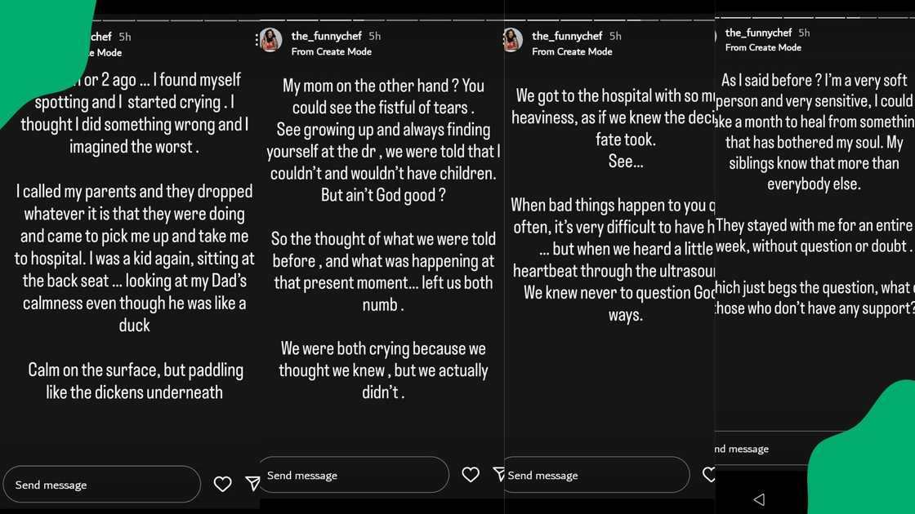This screenshot has width=915, height=514.
Task: Tap the heart icon on the second story
Action: pyautogui.click(x=471, y=475)
